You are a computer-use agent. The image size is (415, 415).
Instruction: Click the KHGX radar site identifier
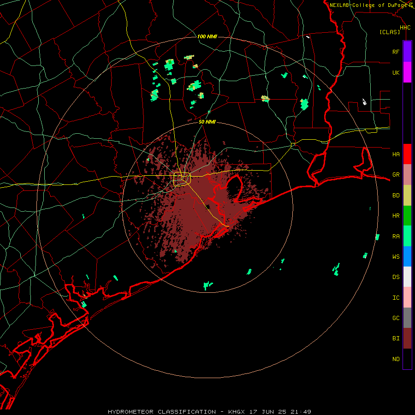click(x=237, y=412)
